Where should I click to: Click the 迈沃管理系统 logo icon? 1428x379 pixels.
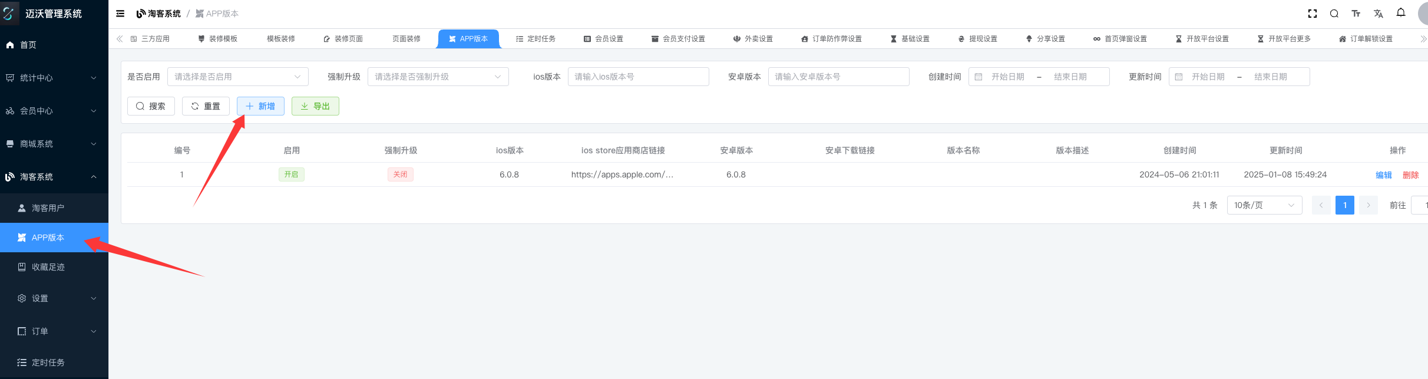click(x=9, y=13)
